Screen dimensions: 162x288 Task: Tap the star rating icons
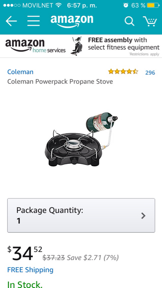point(123,72)
